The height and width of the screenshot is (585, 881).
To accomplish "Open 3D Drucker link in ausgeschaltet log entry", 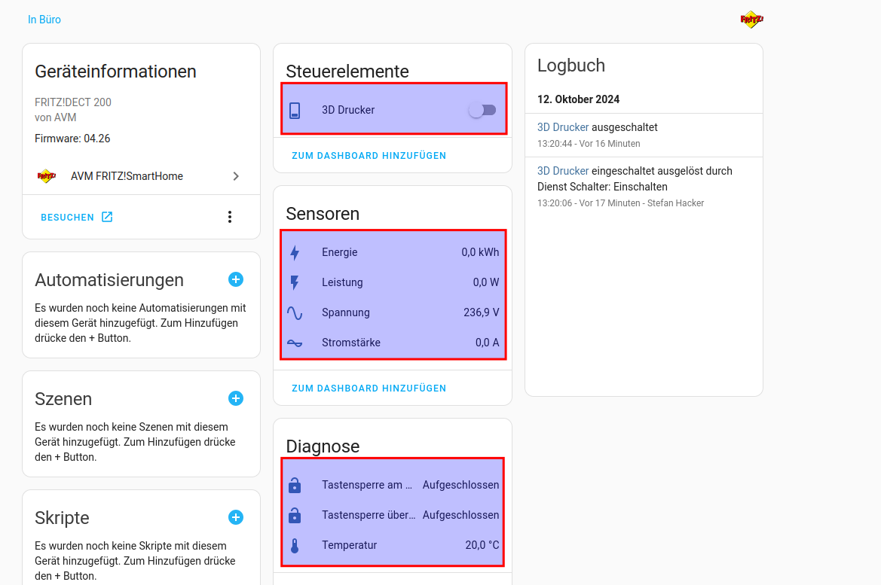I will point(562,127).
